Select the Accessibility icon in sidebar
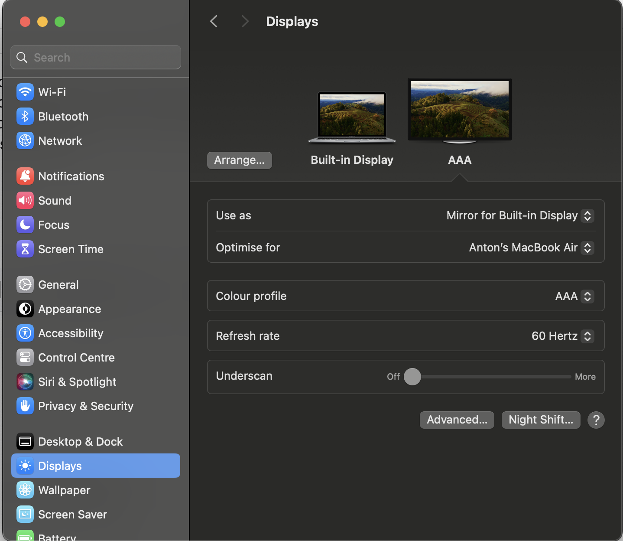 [25, 333]
